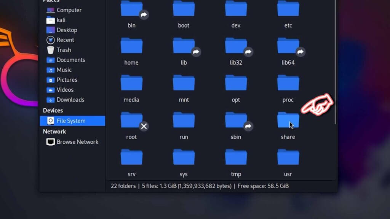Click the Network section header
Screen dimensions: 390x219
(54, 132)
